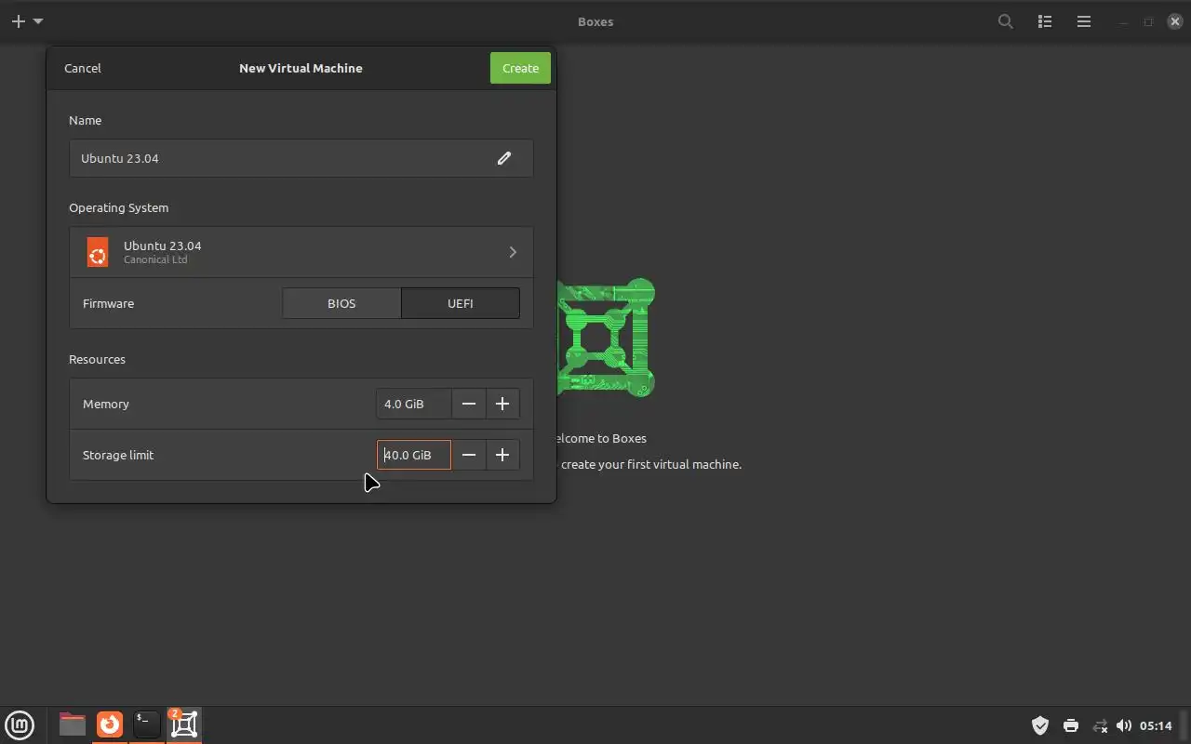Open the Linux Mint start menu
1191x744 pixels.
20,724
